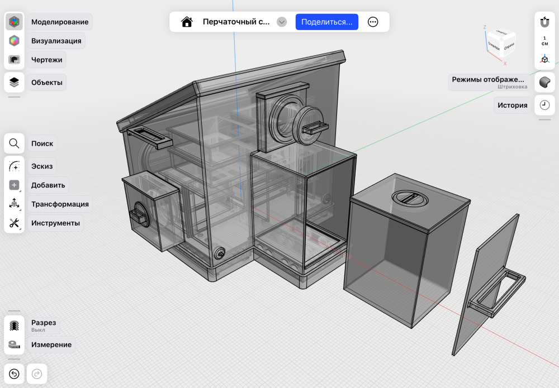This screenshot has height=388, width=559.
Task: Open the Modeling workspace cube icon
Action: 14,22
